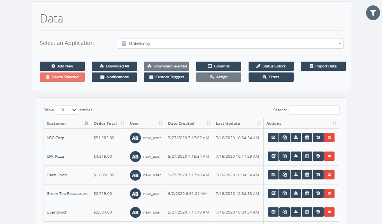
Task: Sort table by Order Total column
Action: [x=109, y=123]
